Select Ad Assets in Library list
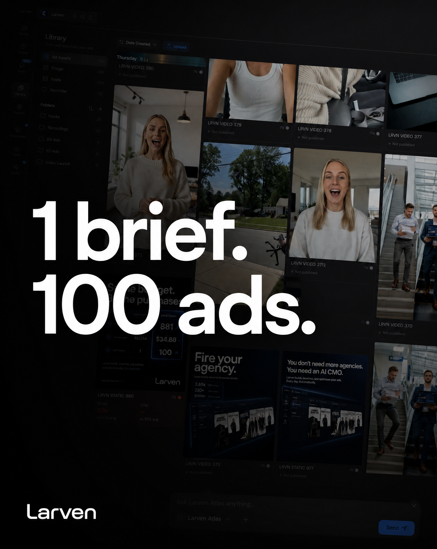 click(74, 59)
